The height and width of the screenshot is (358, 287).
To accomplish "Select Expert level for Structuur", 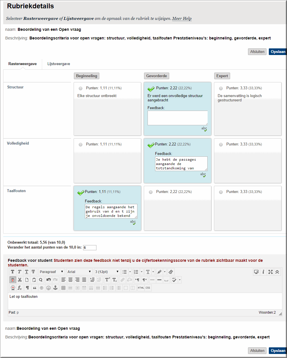I will (x=221, y=88).
